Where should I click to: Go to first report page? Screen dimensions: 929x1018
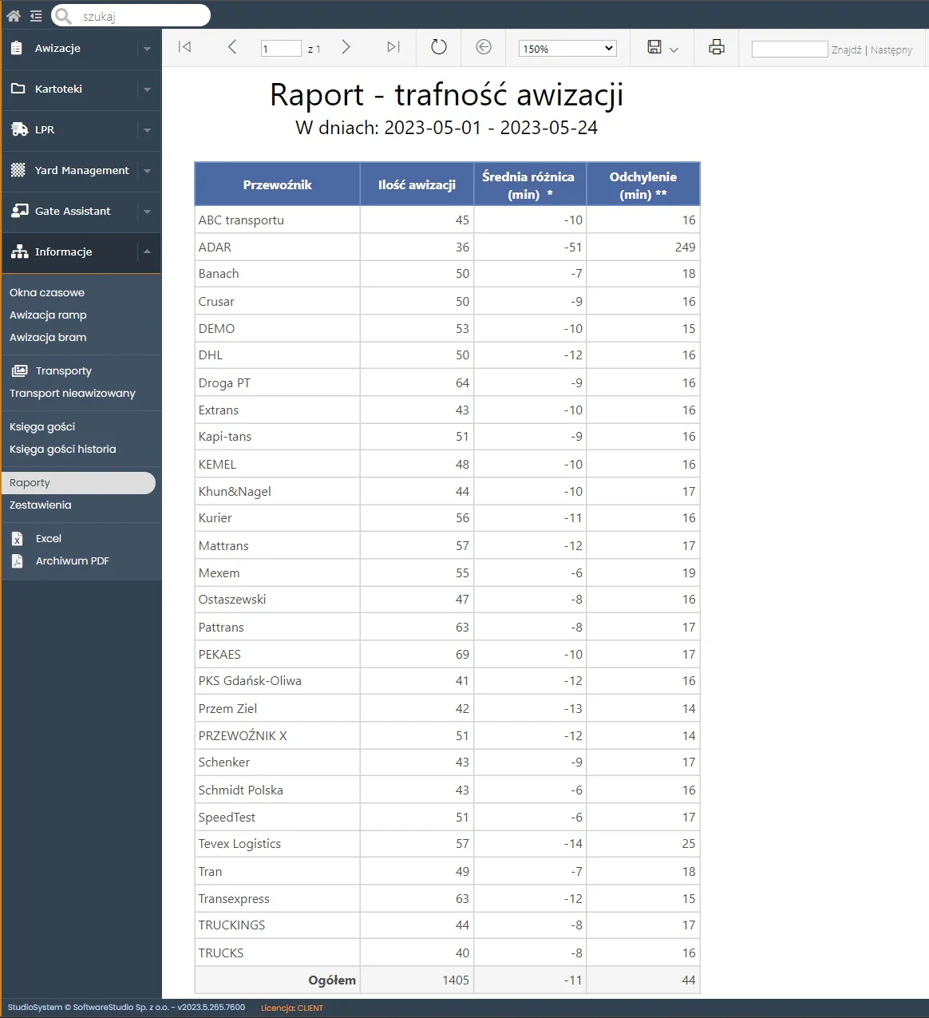coord(184,47)
